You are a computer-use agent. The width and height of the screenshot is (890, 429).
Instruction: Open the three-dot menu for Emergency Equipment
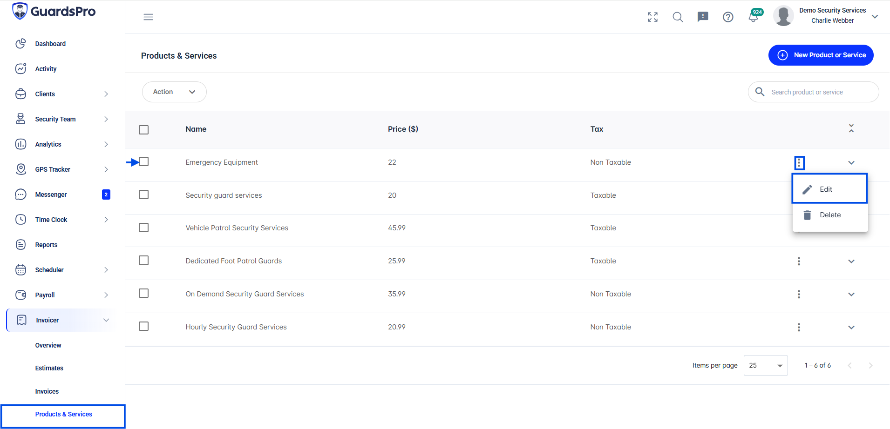coord(799,163)
